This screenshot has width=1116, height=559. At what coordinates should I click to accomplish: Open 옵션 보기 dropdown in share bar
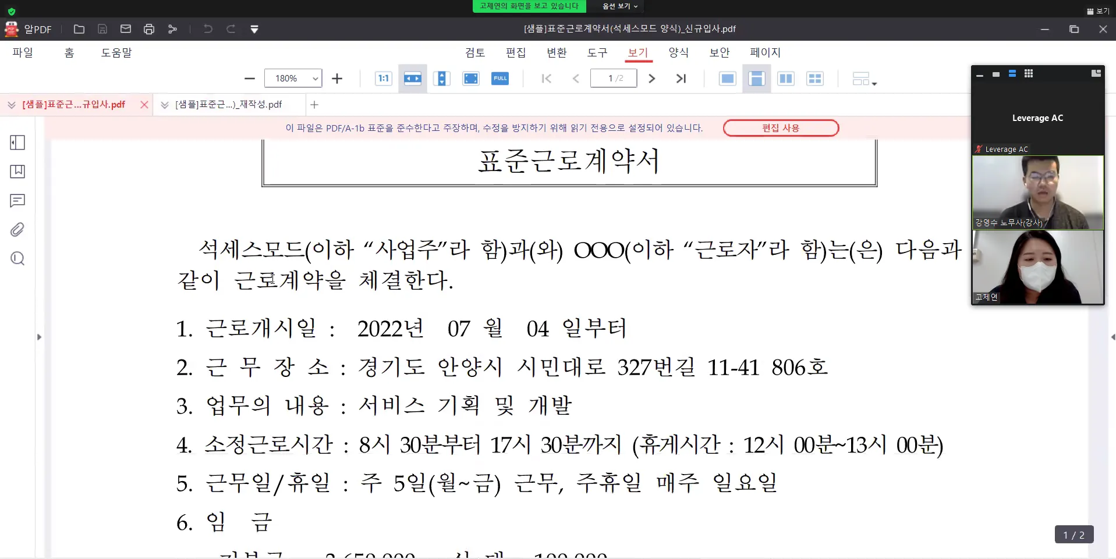pos(620,6)
